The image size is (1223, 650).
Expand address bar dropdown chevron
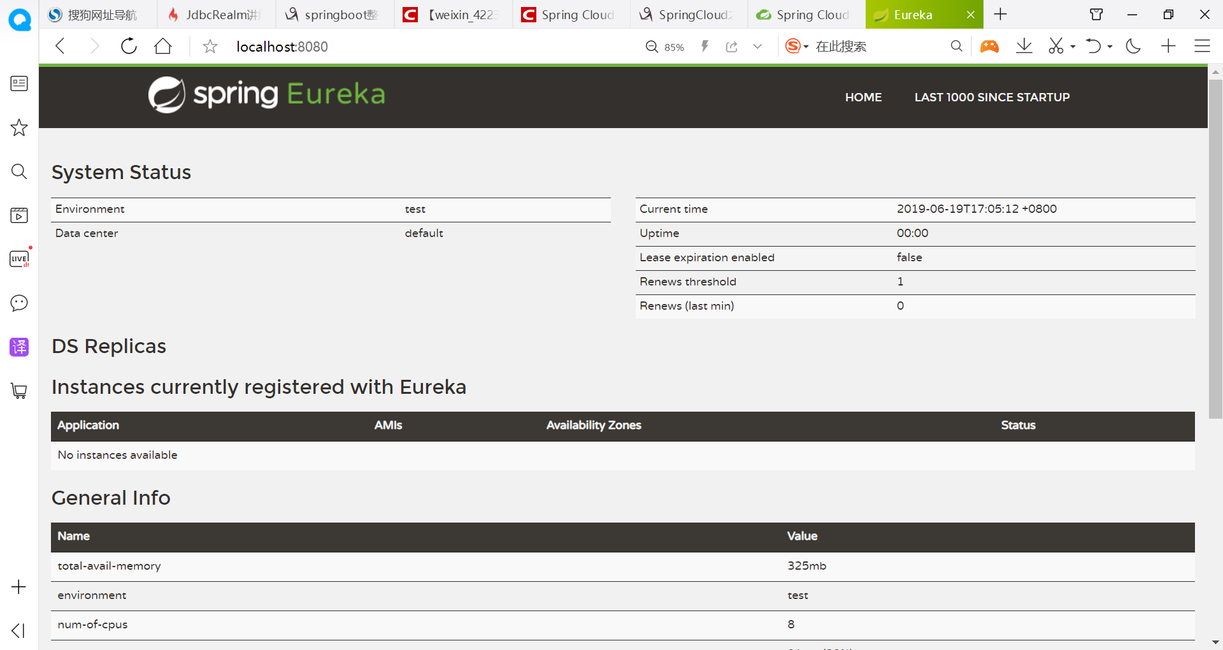point(757,47)
